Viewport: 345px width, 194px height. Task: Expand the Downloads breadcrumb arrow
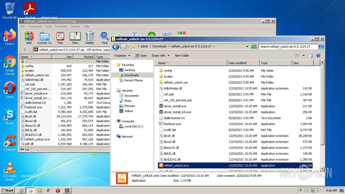pyautogui.click(x=169, y=46)
